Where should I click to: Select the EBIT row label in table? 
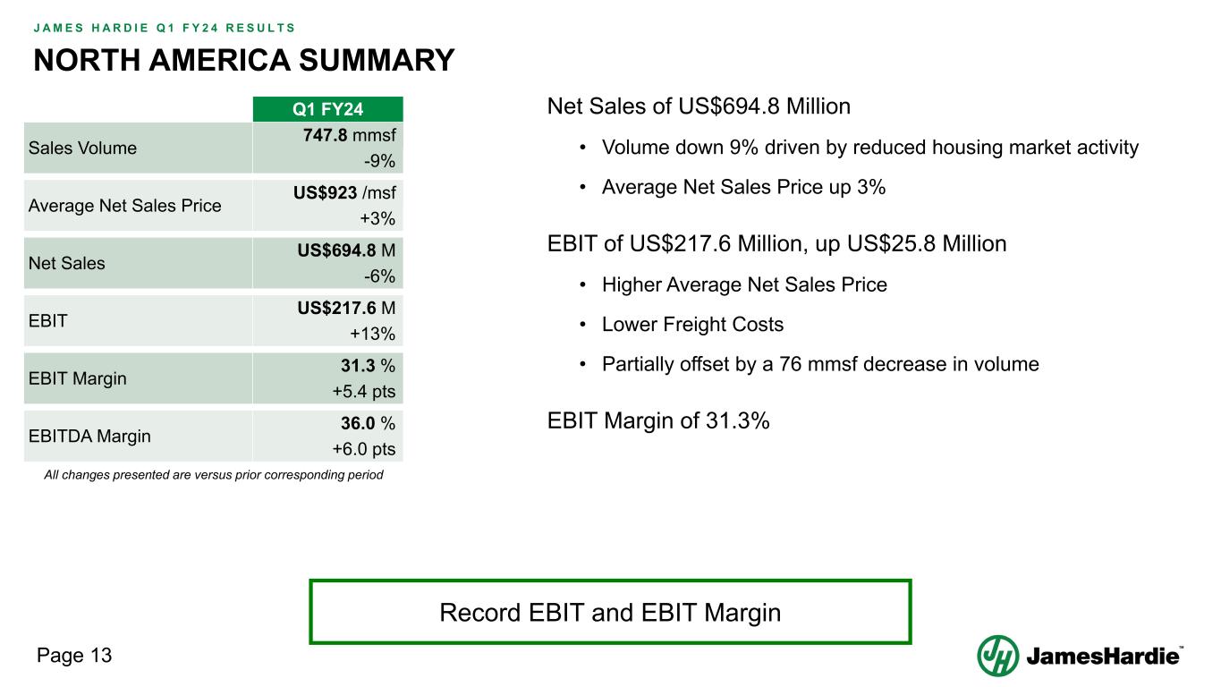pos(48,320)
